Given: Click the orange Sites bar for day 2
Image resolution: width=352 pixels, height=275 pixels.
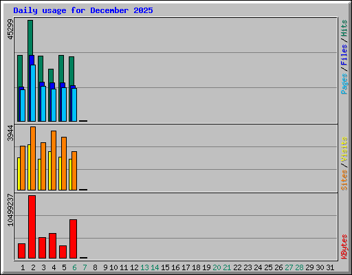Looking at the screenshot, I should click(33, 158).
